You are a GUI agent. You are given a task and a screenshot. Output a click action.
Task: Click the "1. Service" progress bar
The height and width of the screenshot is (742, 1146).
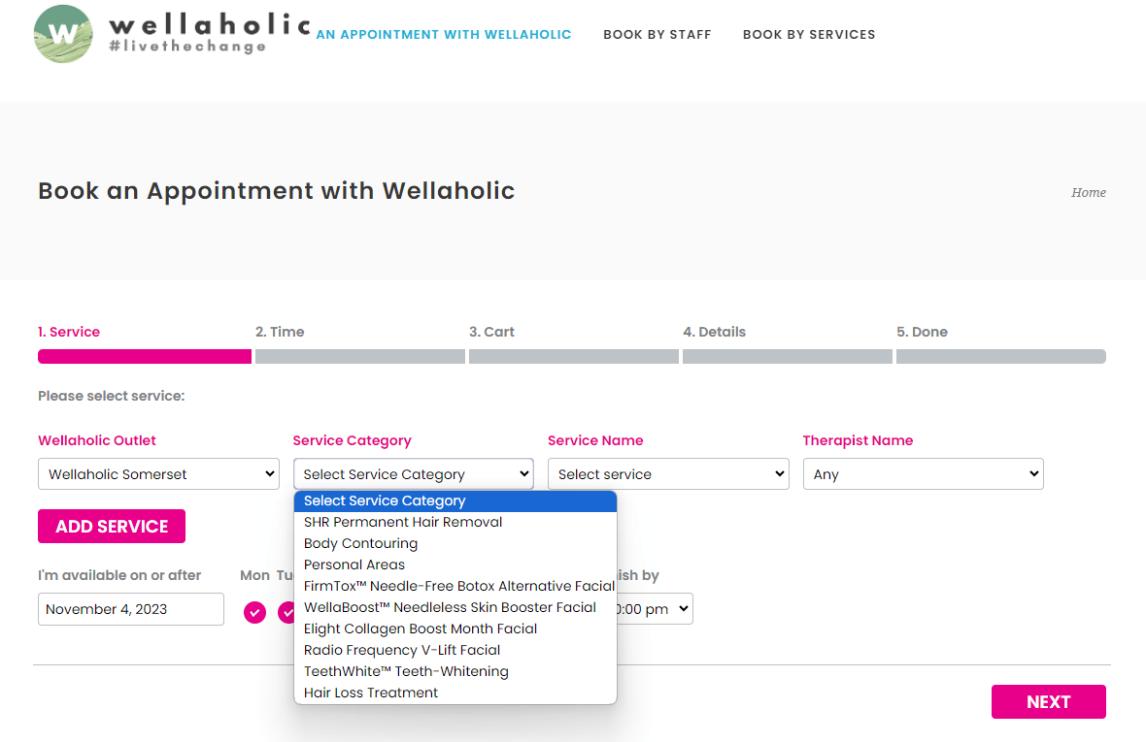pos(144,356)
